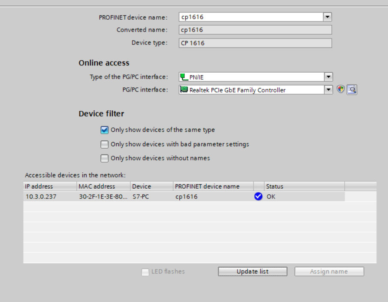
Task: Click the cp1616 name in the device table
Action: 186,197
